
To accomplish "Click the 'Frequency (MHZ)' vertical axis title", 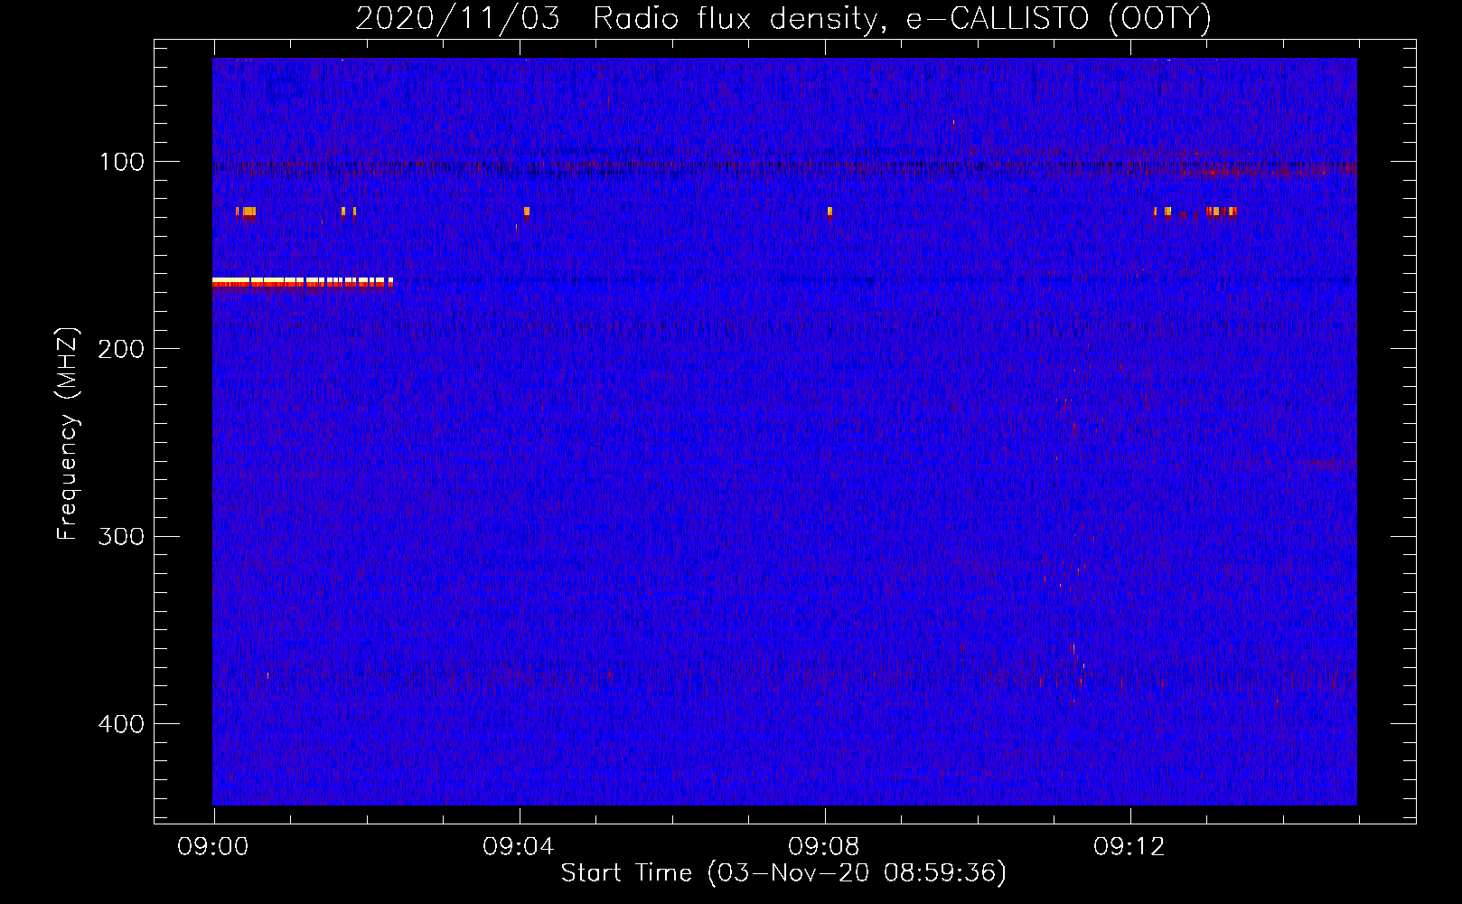I will (x=69, y=433).
